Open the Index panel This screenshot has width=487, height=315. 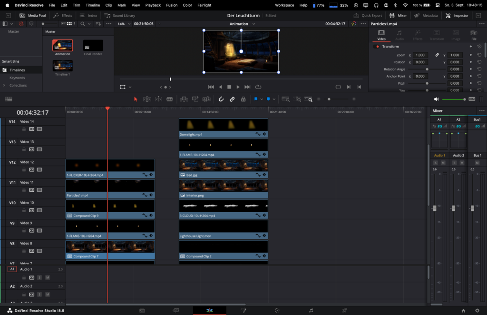(88, 16)
